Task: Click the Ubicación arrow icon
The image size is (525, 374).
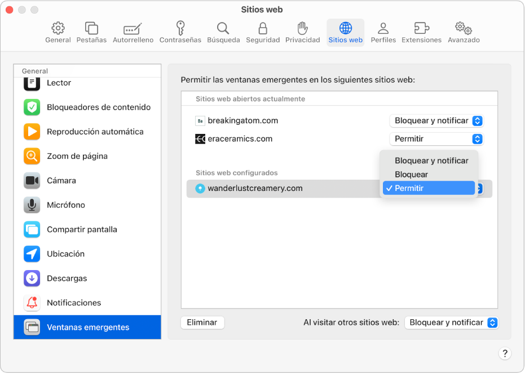Action: tap(32, 254)
